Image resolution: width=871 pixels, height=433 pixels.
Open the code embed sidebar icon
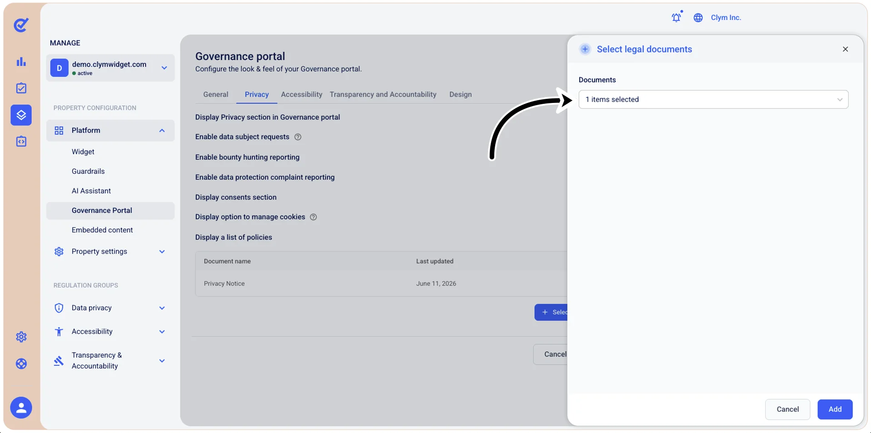coord(21,141)
